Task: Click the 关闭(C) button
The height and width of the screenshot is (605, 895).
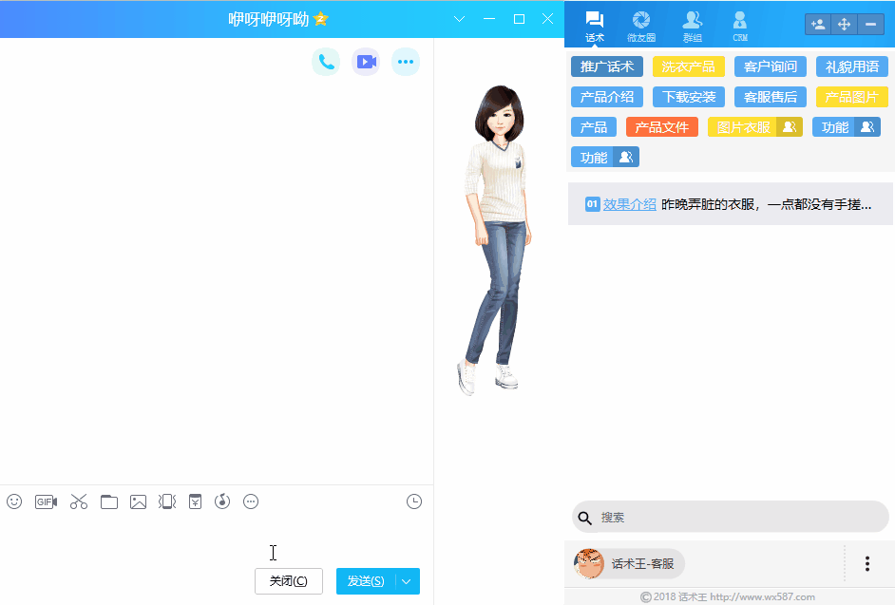Action: (288, 581)
